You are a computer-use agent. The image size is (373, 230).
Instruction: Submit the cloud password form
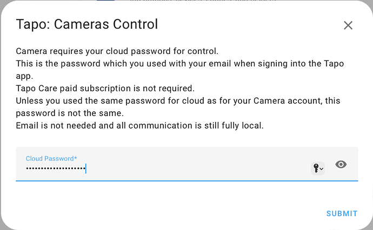tap(342, 213)
